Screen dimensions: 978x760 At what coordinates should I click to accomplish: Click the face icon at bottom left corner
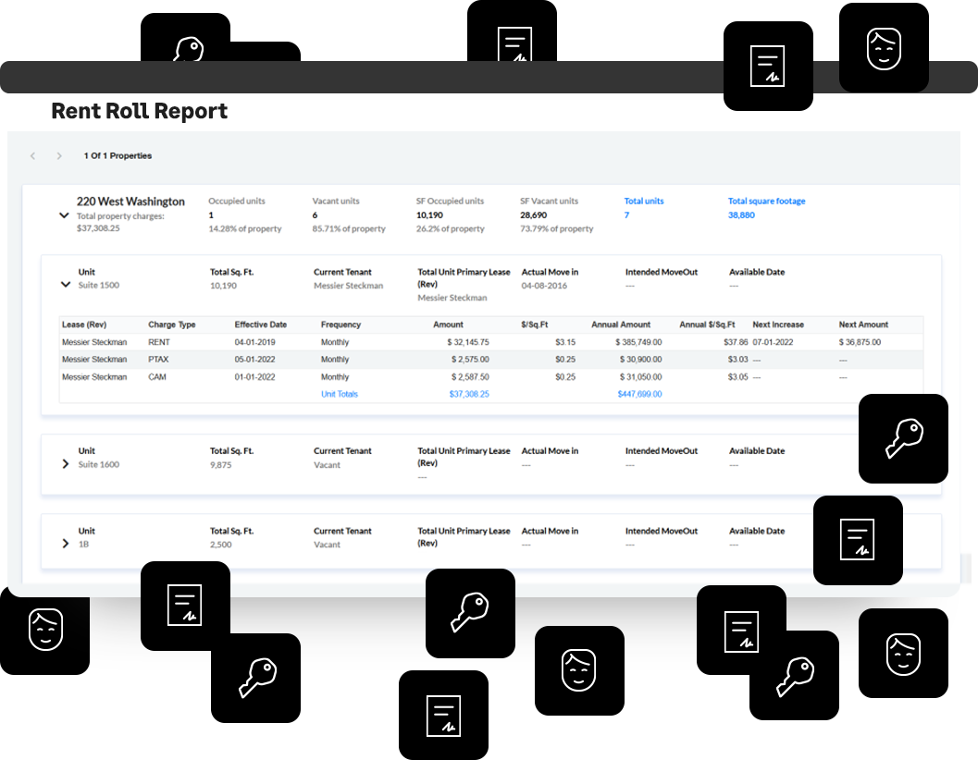click(45, 630)
